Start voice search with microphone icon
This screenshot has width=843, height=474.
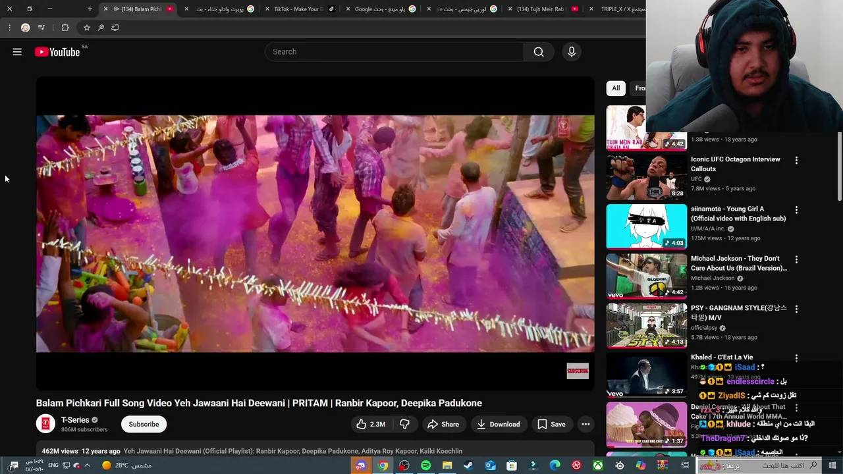572,52
